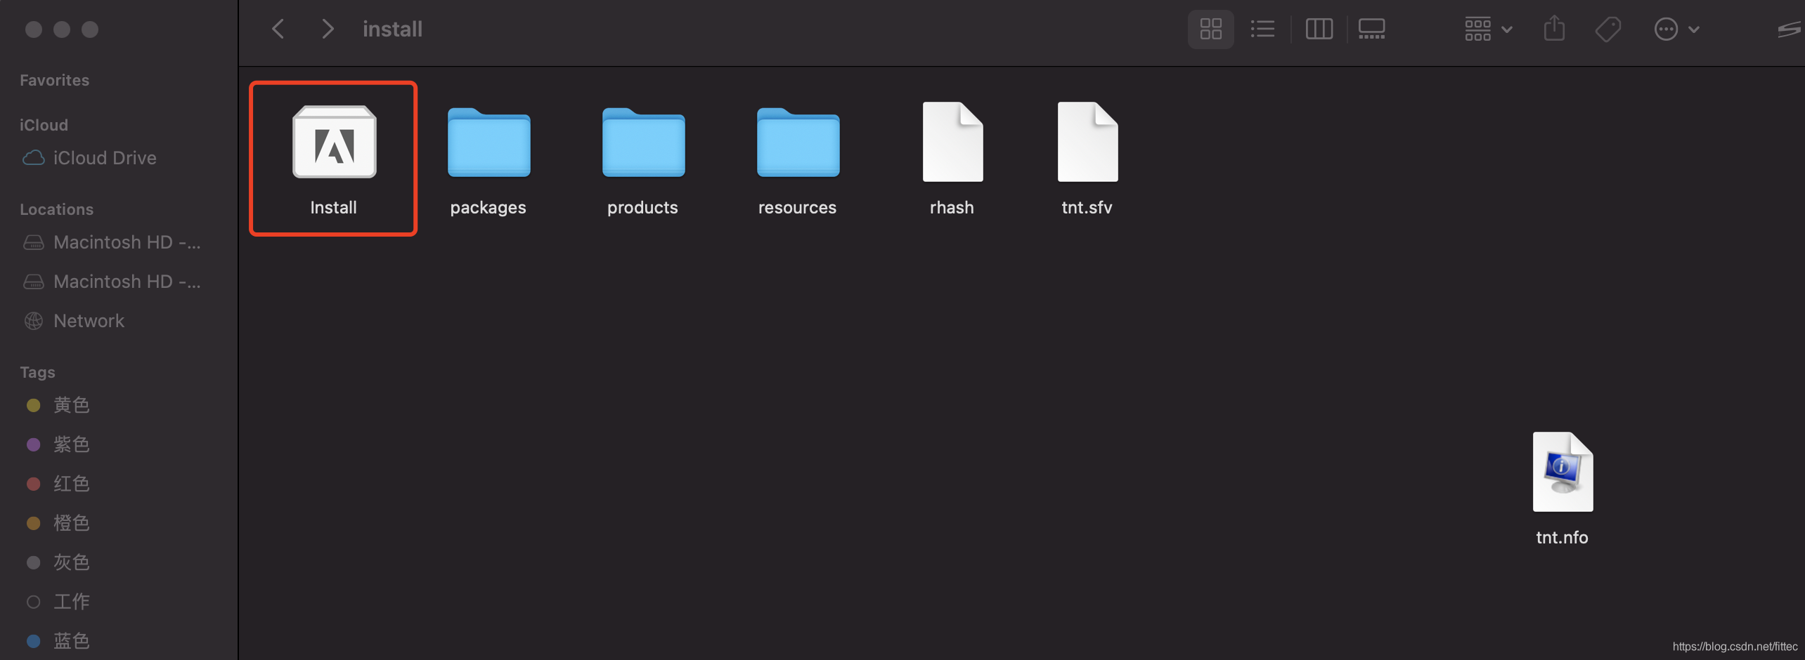This screenshot has width=1805, height=660.
Task: Switch to gallery view
Action: (x=1371, y=29)
